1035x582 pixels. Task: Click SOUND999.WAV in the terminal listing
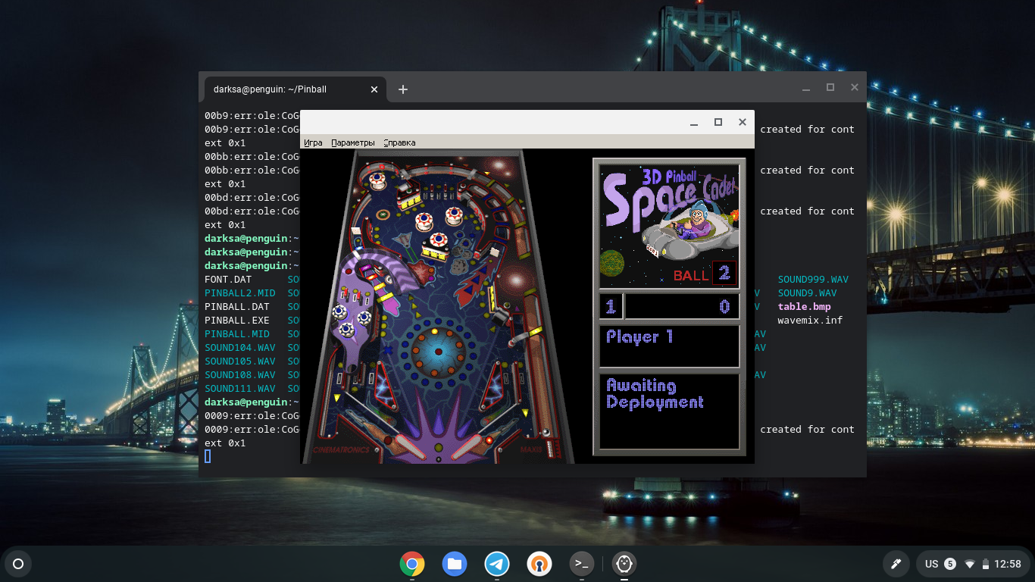click(813, 279)
